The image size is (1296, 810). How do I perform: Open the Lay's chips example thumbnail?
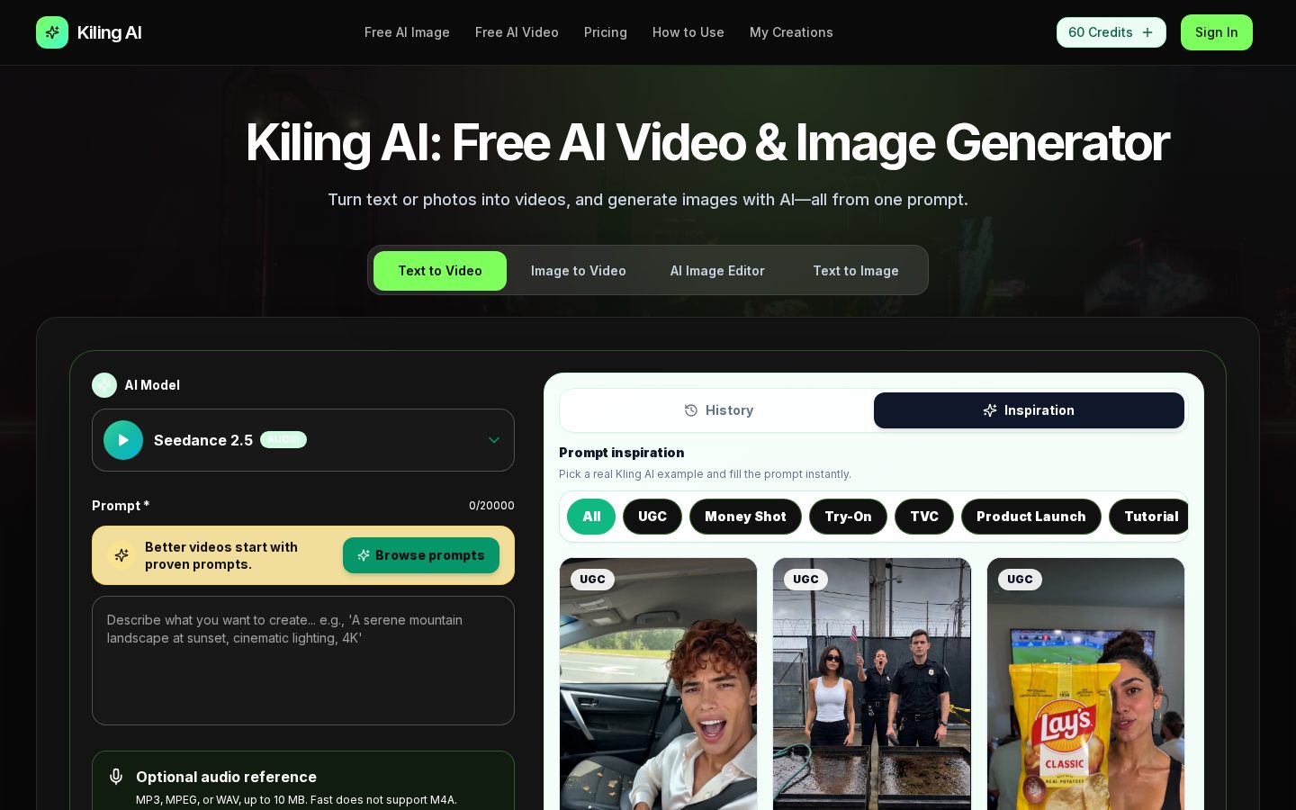1085,685
